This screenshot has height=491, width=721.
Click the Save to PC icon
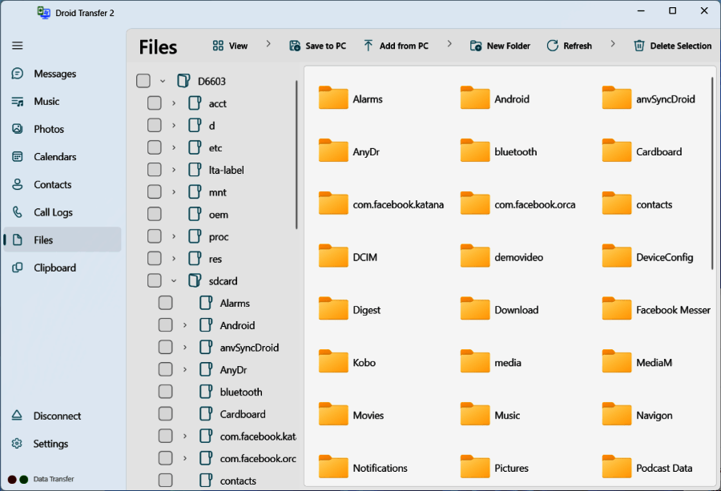point(295,46)
